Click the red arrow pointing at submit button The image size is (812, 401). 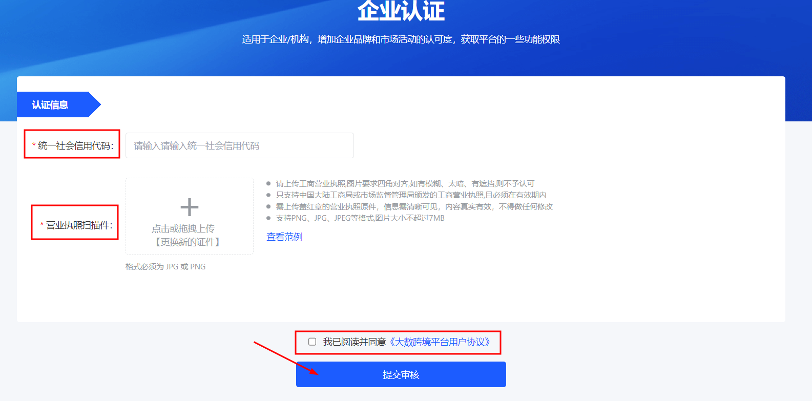[286, 357]
